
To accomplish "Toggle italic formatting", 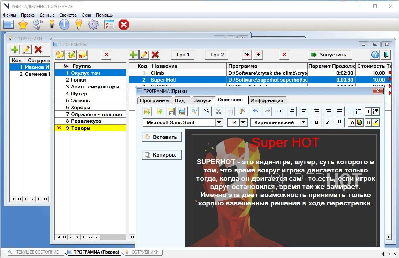I will [x=328, y=122].
